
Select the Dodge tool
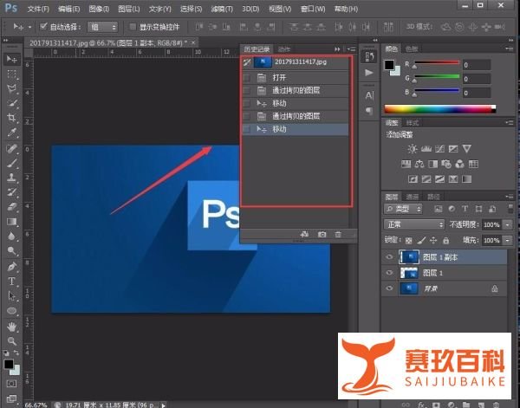pyautogui.click(x=11, y=250)
